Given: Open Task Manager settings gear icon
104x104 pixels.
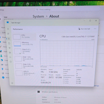Looking at the screenshot, I should click(12, 83).
